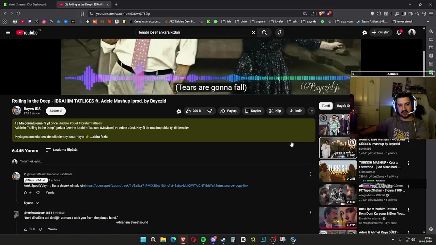The image size is (436, 245).
Task: Open options menu for pinned comment
Action: 311,174
